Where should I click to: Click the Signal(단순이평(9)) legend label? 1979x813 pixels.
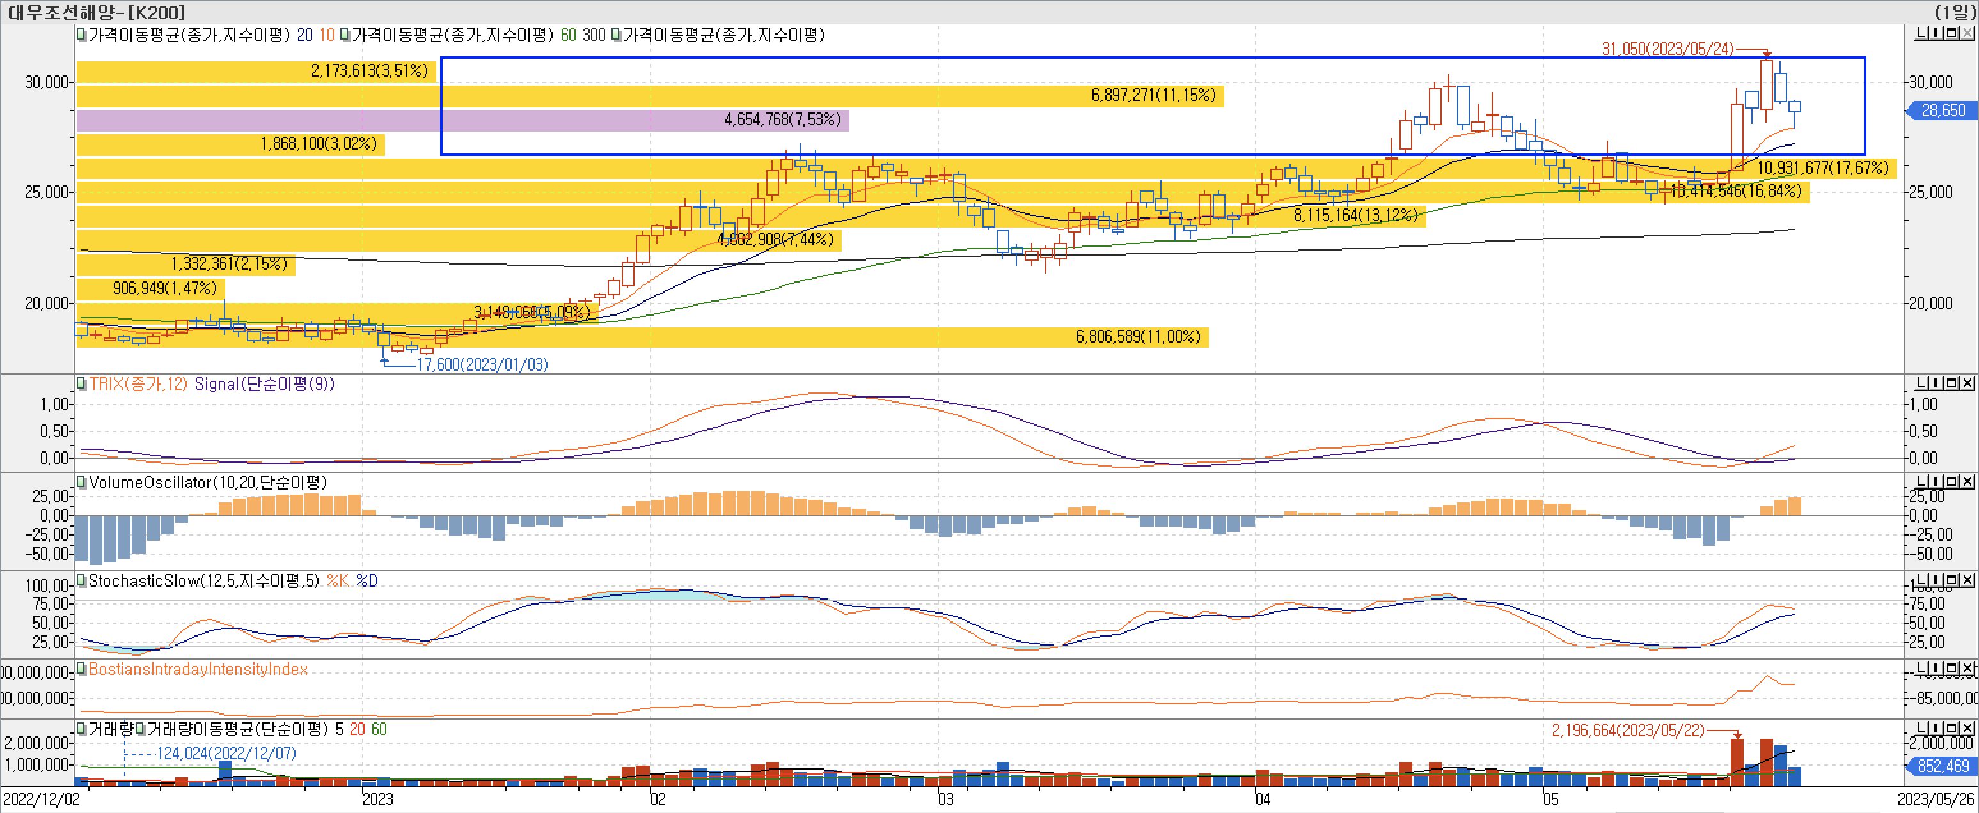point(264,384)
